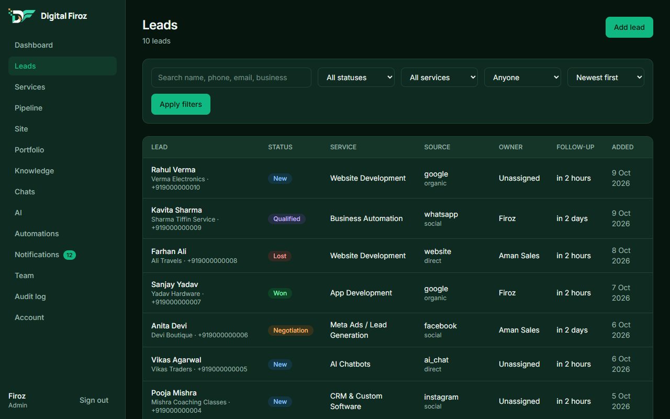The width and height of the screenshot is (670, 419).
Task: Open the Dashboard page
Action: pyautogui.click(x=62, y=45)
